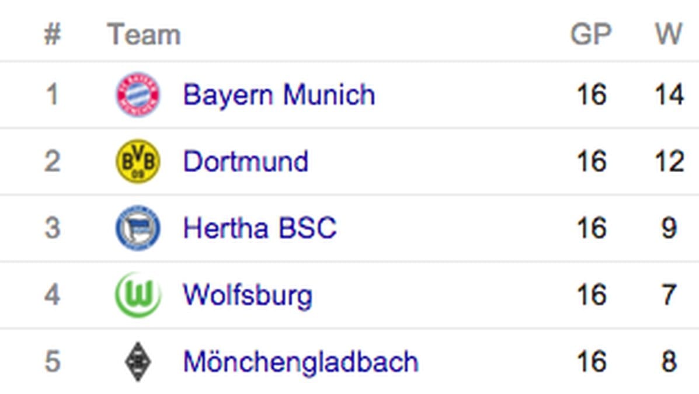Image resolution: width=699 pixels, height=394 pixels.
Task: Open the Hertha BSC team link
Action: 259,228
